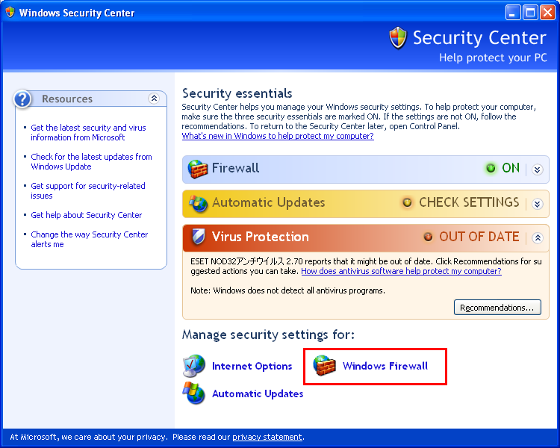Click the Automatic Updates globe icon in yellow bar
Viewport: 560px width, 448px height.
(x=198, y=203)
